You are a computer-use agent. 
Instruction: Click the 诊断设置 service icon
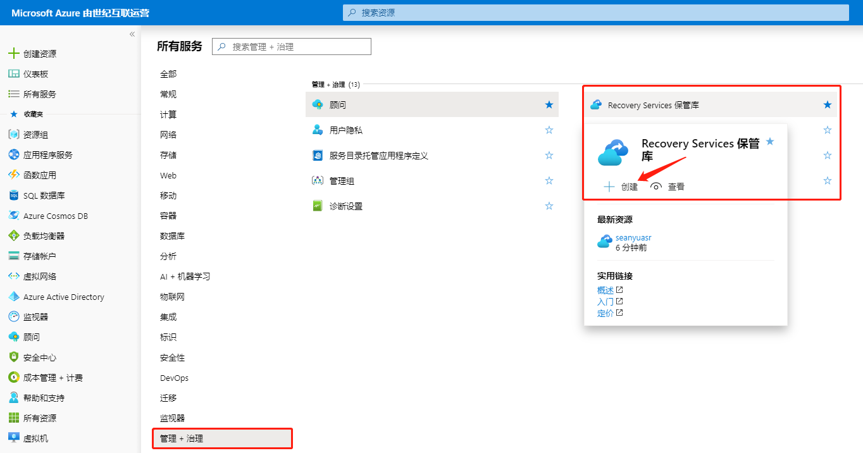coord(318,206)
